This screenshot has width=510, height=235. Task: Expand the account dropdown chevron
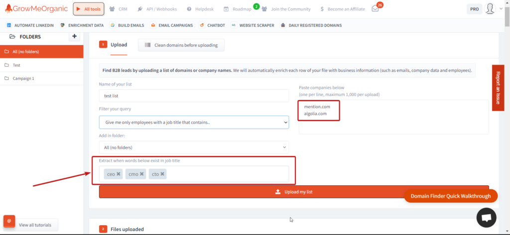[x=501, y=9]
